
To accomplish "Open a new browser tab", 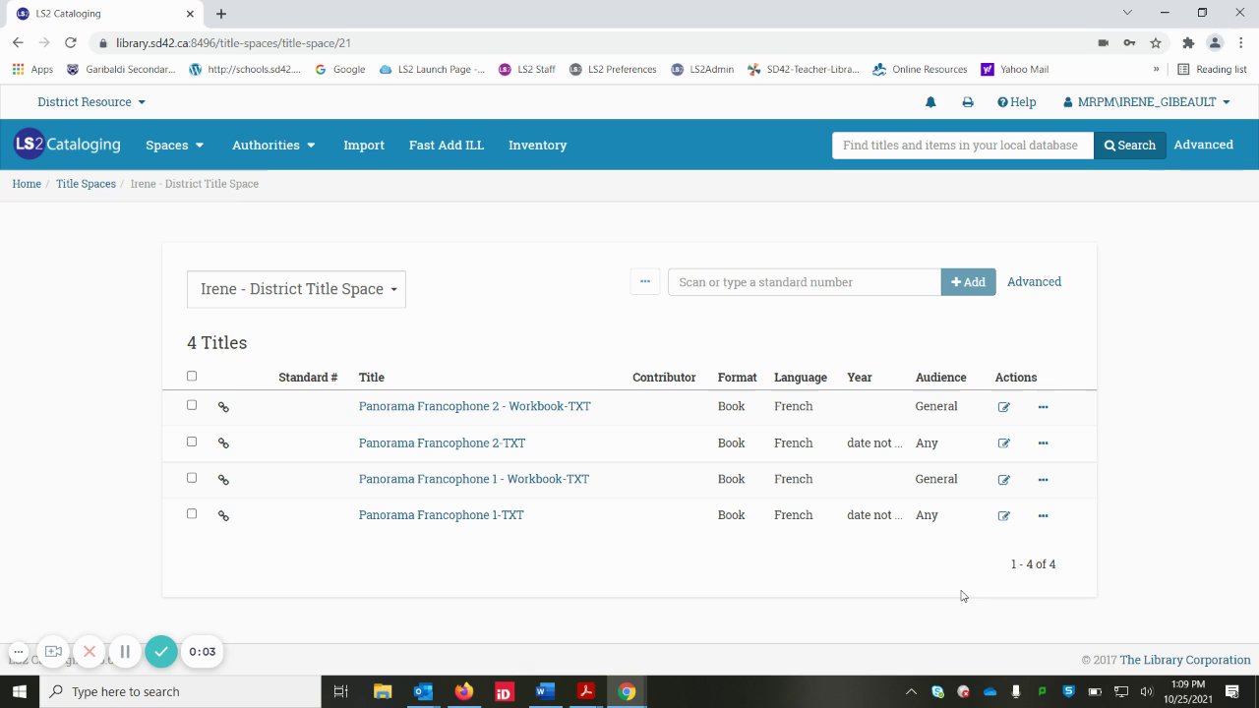I will (x=221, y=14).
